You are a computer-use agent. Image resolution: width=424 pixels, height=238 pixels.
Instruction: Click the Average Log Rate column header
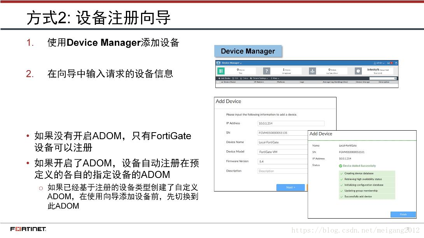[335, 82]
